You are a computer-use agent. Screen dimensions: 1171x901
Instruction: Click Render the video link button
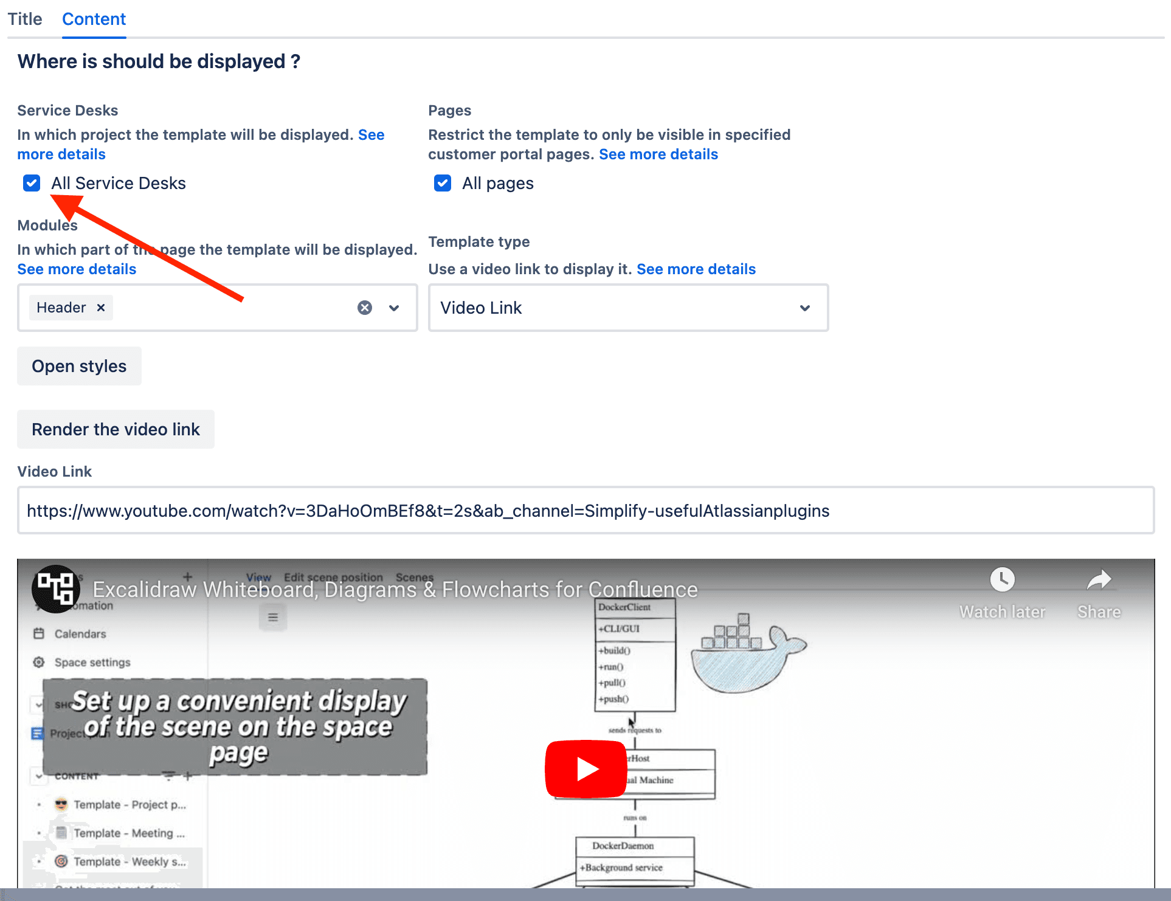[x=116, y=429]
